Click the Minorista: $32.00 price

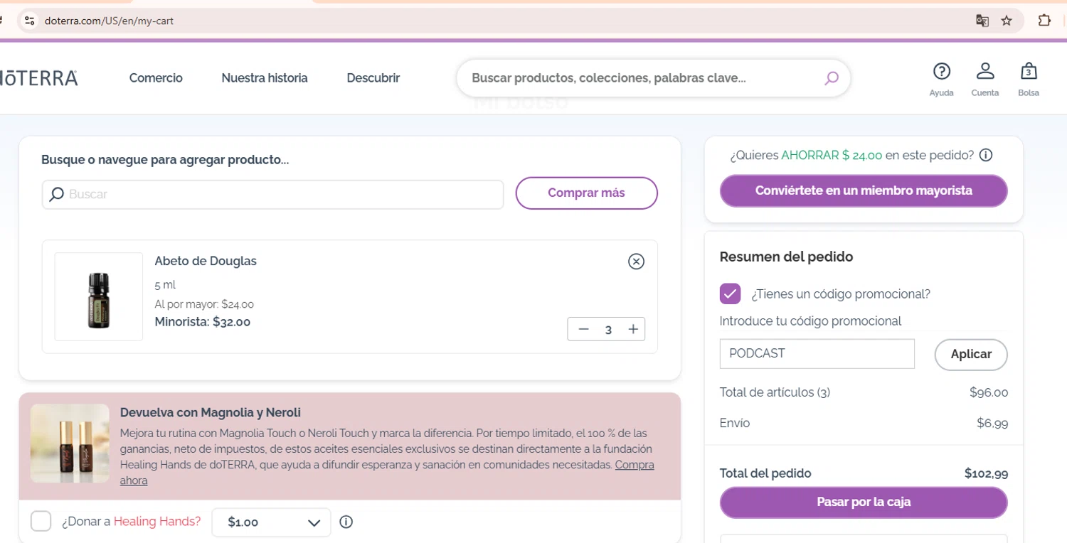(203, 322)
